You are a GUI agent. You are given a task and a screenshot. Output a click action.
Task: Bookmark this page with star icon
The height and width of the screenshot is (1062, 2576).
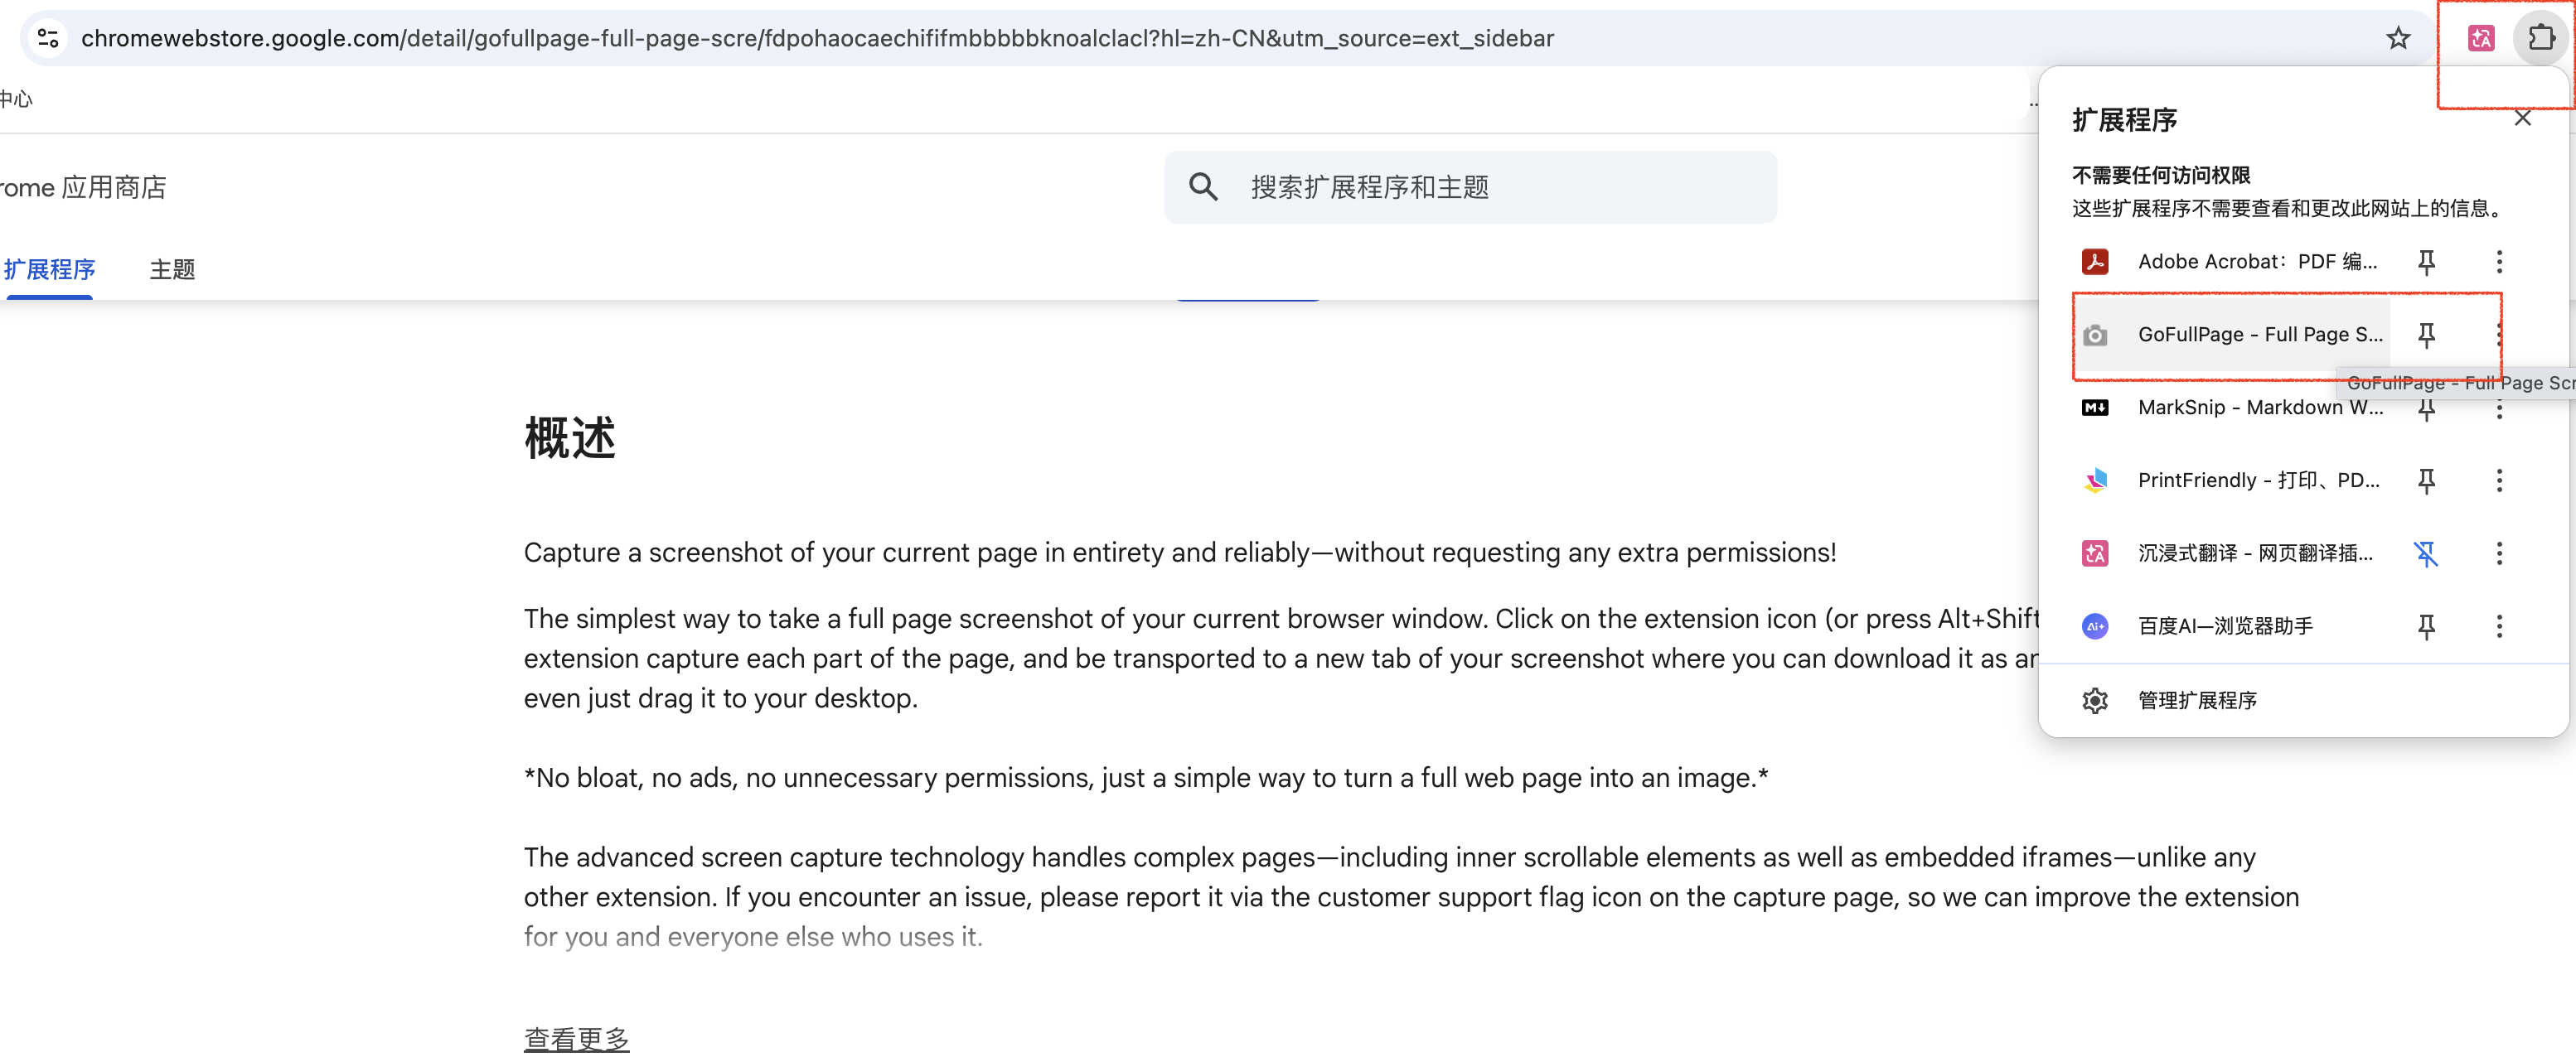click(2398, 38)
